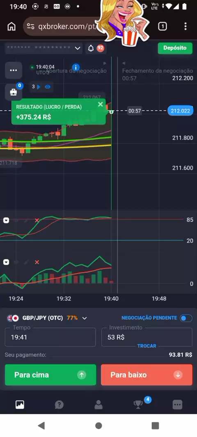Open the notifications bell icon
Screen dimensions: 197x437
(x=91, y=48)
